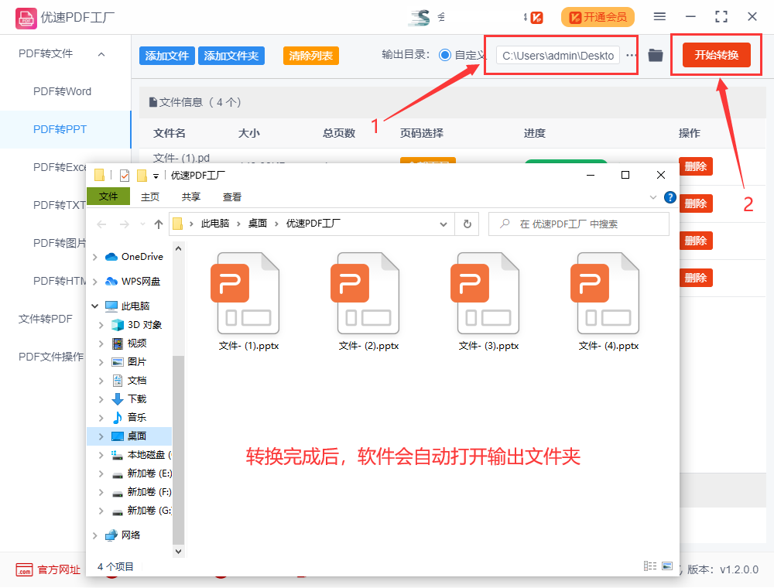Click the three-dots browse output path button
The width and height of the screenshot is (774, 588).
631,55
